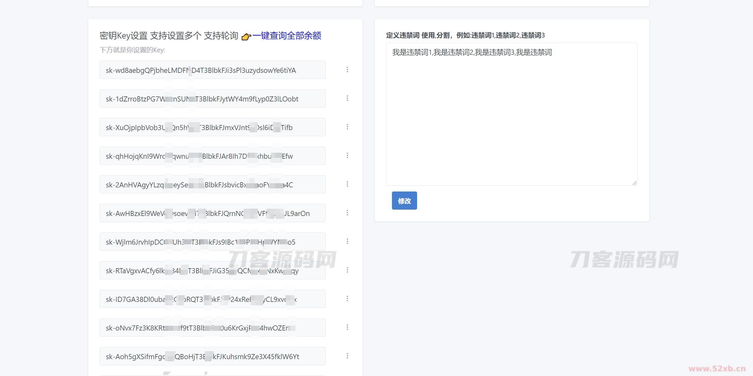Click the pointing hand emoji icon

click(246, 37)
